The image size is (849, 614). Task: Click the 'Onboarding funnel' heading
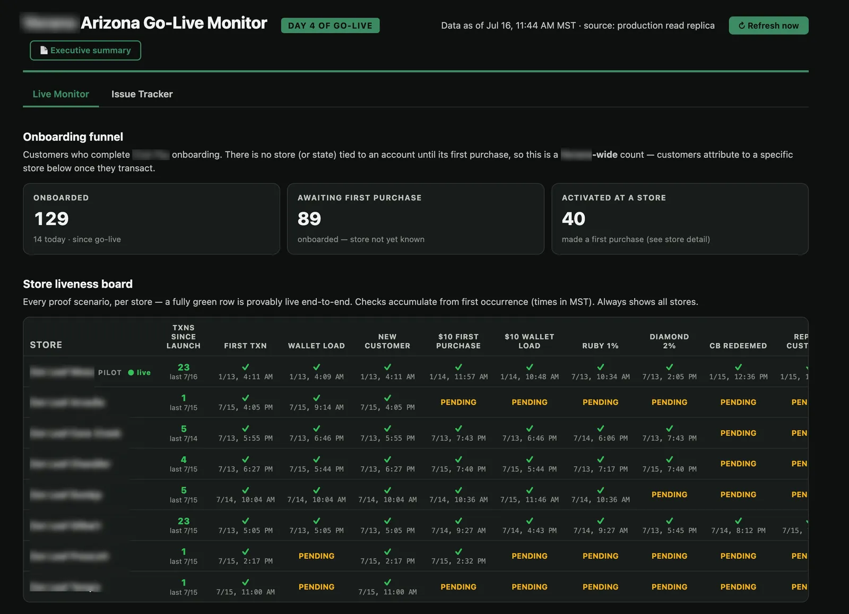(x=73, y=137)
